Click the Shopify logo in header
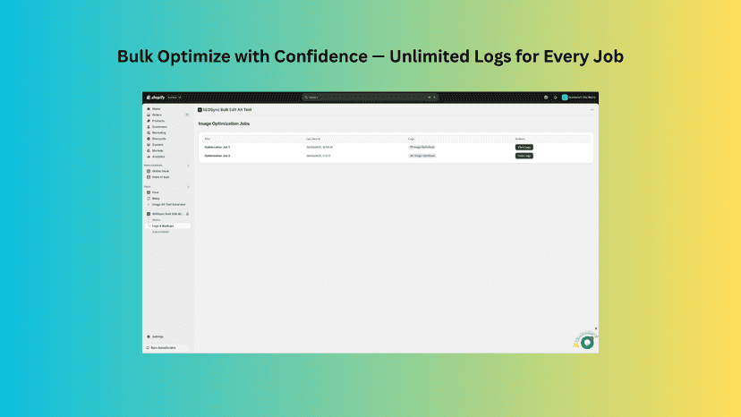 tap(156, 98)
